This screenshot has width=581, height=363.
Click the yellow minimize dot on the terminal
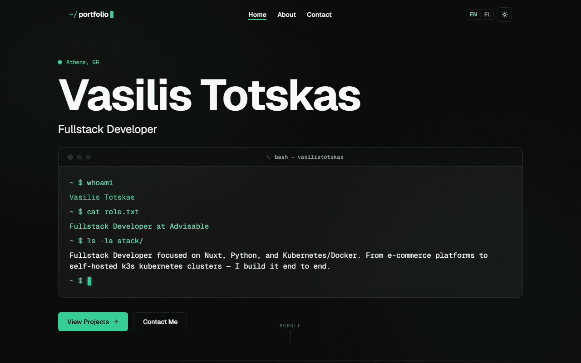click(79, 157)
